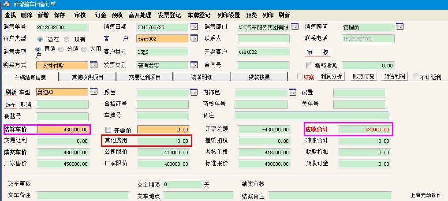Click lookup icon next to car model 奥迪A8
The image size is (448, 201).
[93, 92]
